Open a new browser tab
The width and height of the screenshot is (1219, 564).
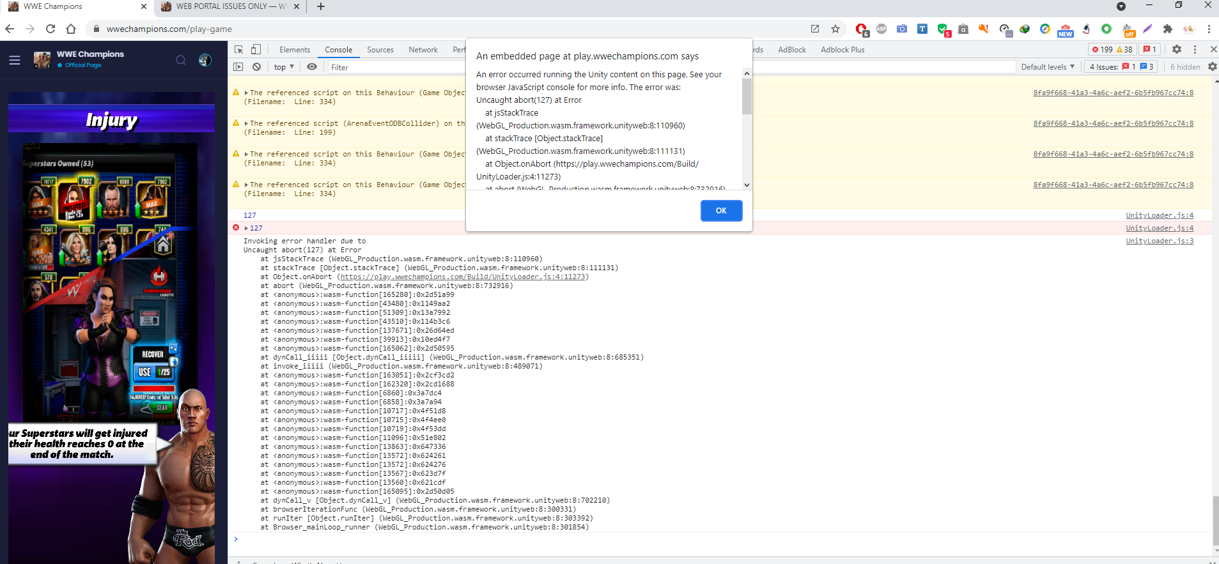coord(321,6)
